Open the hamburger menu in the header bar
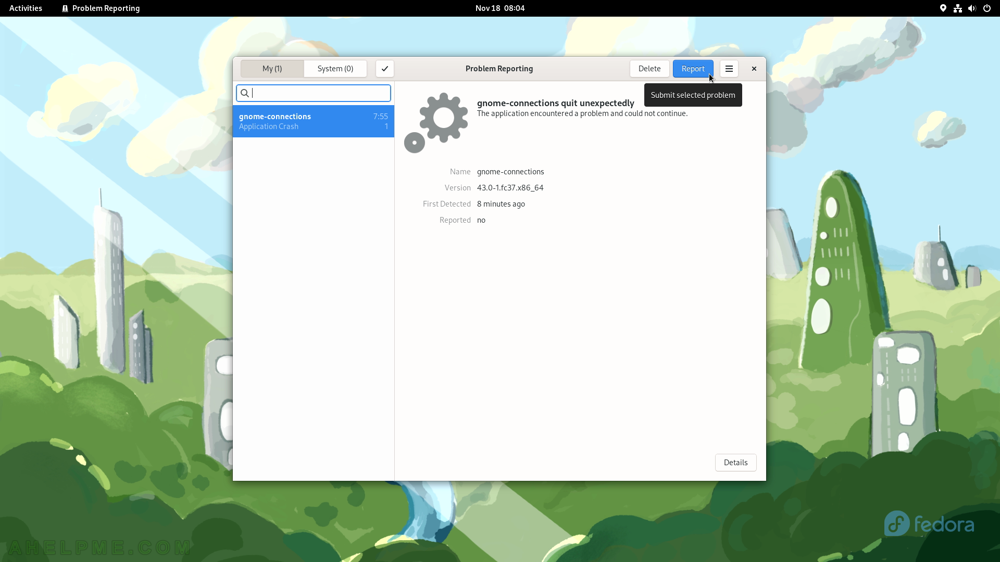This screenshot has width=1000, height=562. pyautogui.click(x=729, y=69)
